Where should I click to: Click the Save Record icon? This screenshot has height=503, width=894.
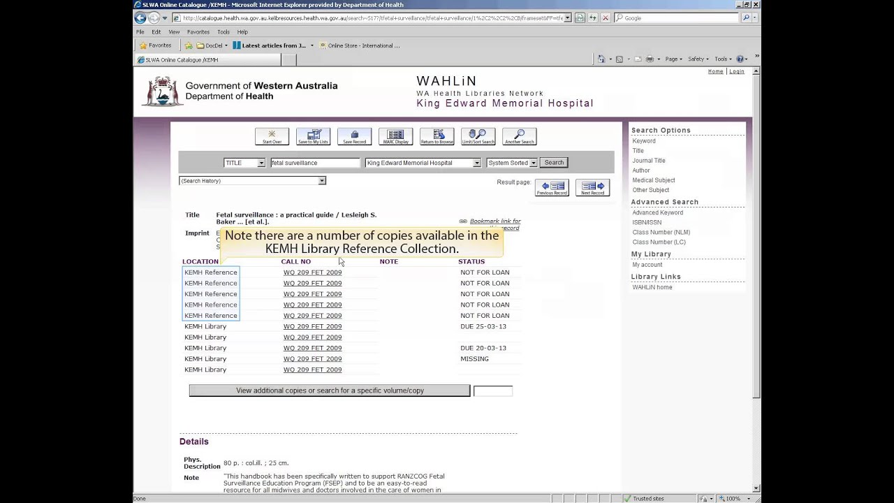point(354,136)
